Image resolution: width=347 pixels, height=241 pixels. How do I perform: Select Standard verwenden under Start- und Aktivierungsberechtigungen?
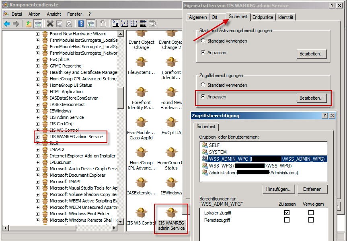pos(203,41)
